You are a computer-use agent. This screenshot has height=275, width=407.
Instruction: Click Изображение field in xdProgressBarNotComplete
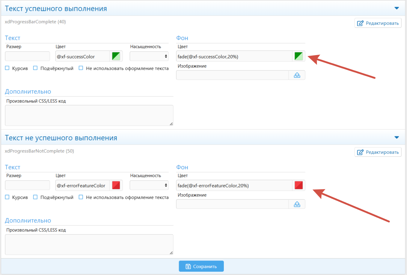pyautogui.click(x=233, y=204)
